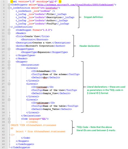Viewport: 128px width, 149px height.
Task: Click the closing Header tag
Action: pos(22,59)
